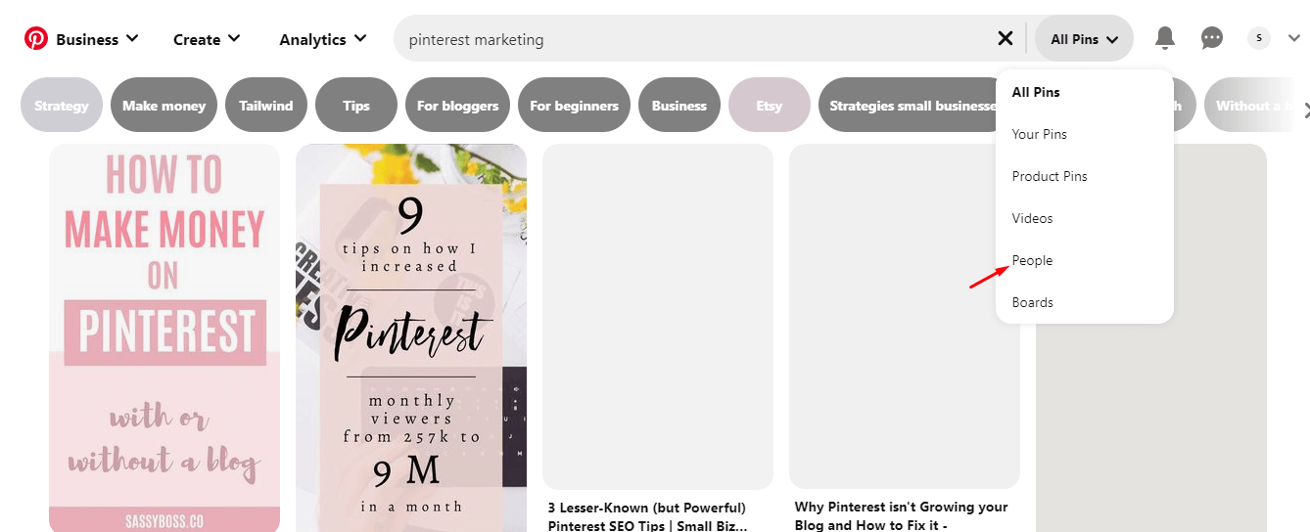Open the Analytics dropdown menu
This screenshot has width=1310, height=532.
coord(322,39)
